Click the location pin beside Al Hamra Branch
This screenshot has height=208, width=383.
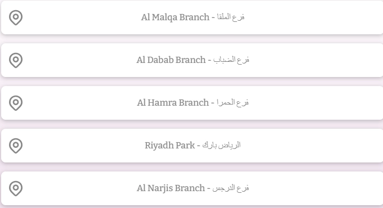point(16,103)
